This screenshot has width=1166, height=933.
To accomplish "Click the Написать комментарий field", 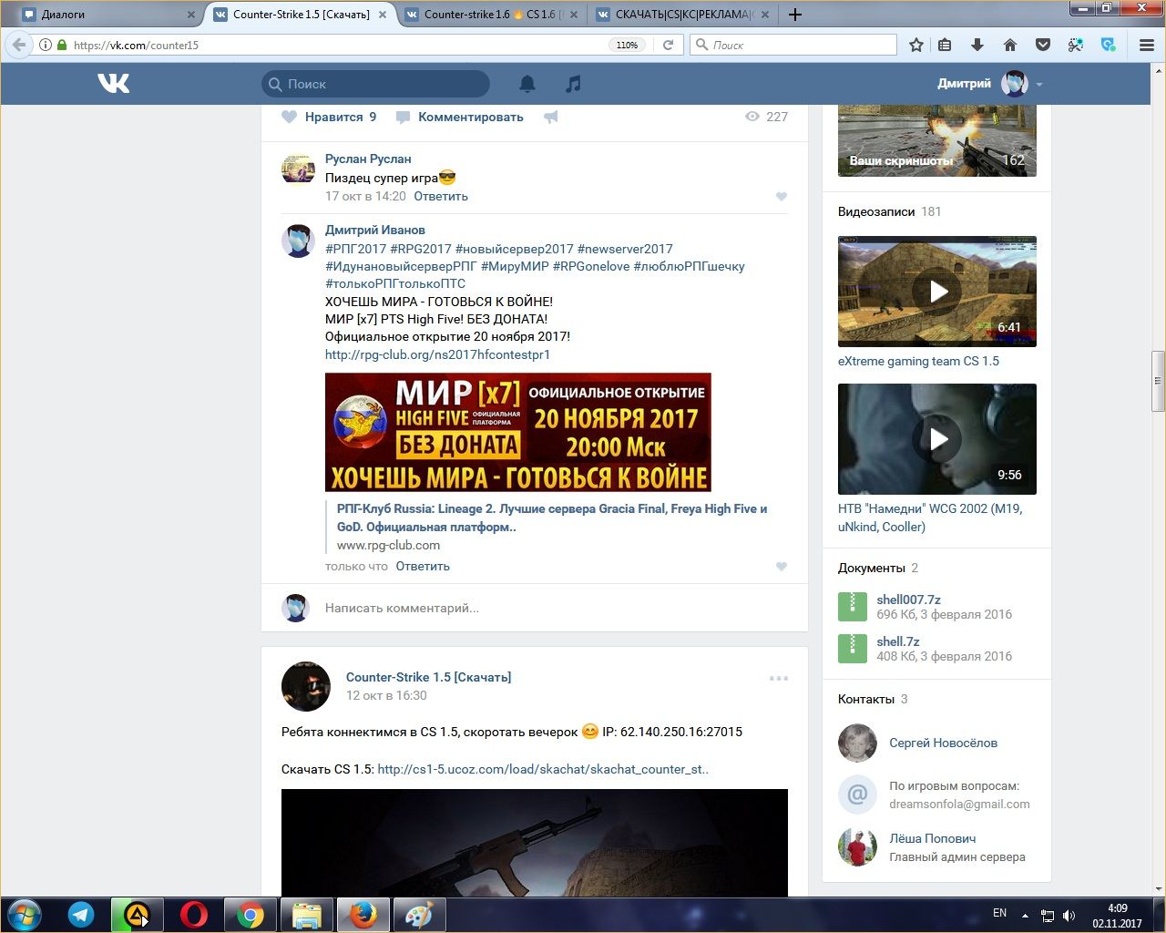I will [547, 608].
